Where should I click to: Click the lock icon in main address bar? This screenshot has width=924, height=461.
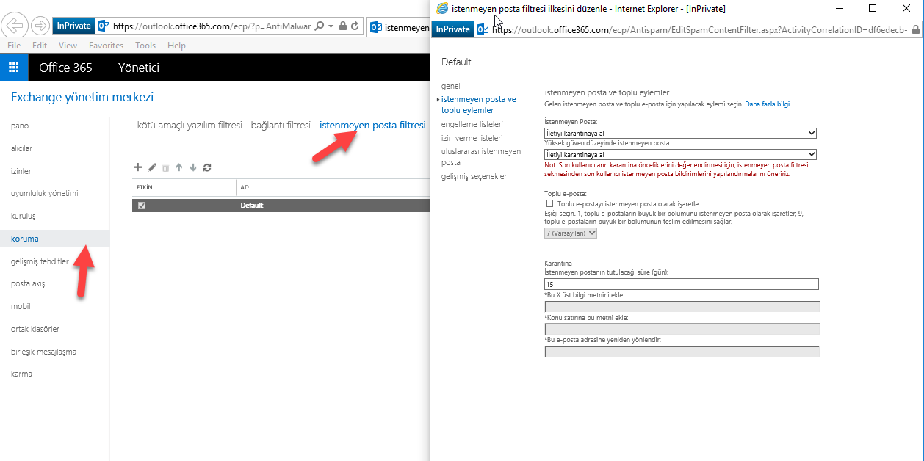coord(342,26)
